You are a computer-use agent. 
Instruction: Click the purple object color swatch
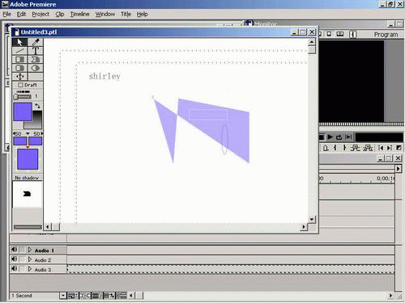point(23,112)
